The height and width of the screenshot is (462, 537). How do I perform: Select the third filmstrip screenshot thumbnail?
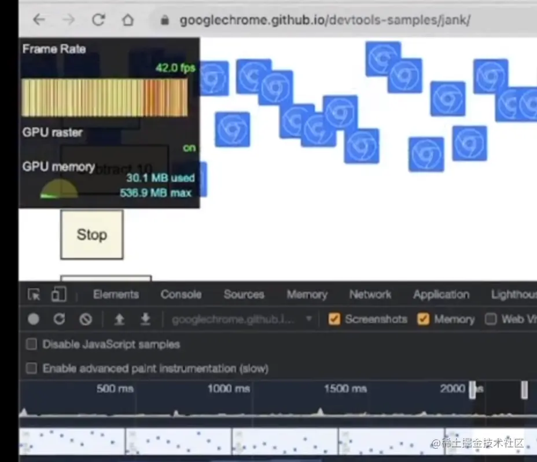pyautogui.click(x=285, y=441)
